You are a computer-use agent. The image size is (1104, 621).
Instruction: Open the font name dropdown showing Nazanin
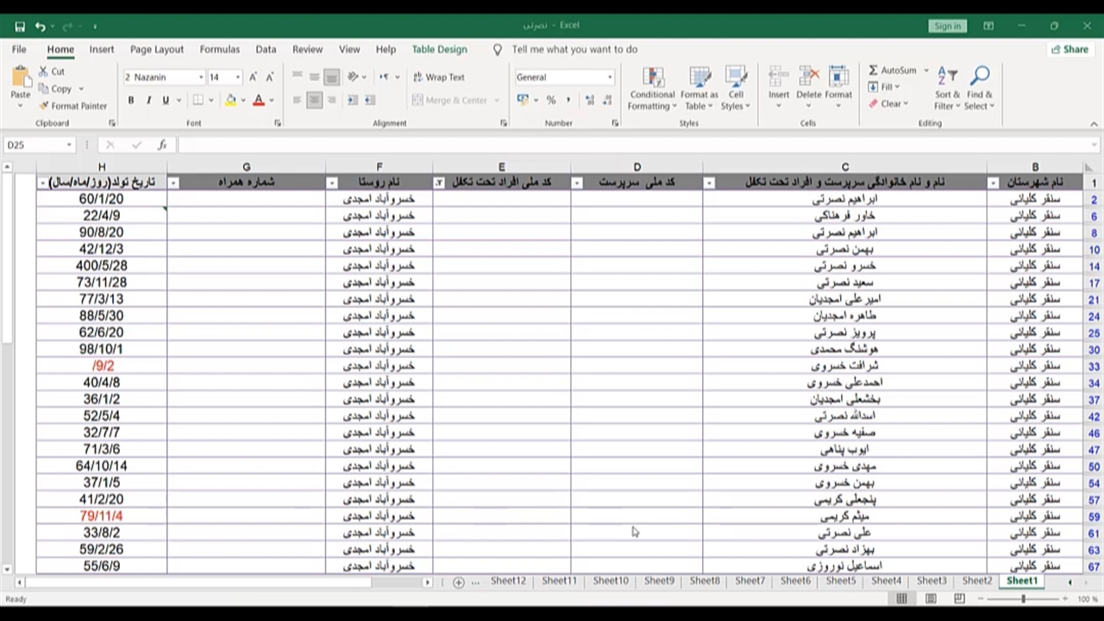pos(164,77)
